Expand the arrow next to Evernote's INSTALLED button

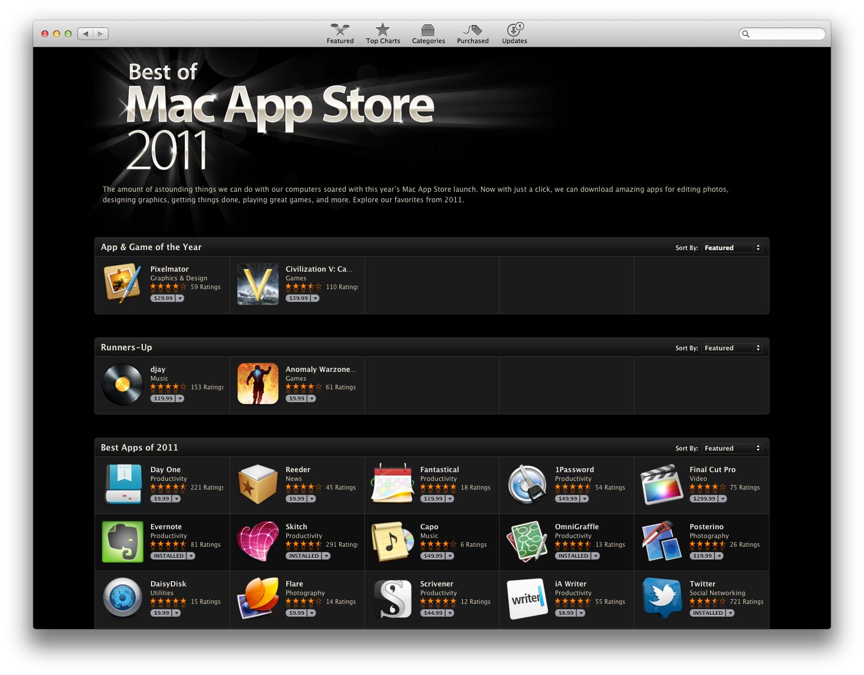191,556
